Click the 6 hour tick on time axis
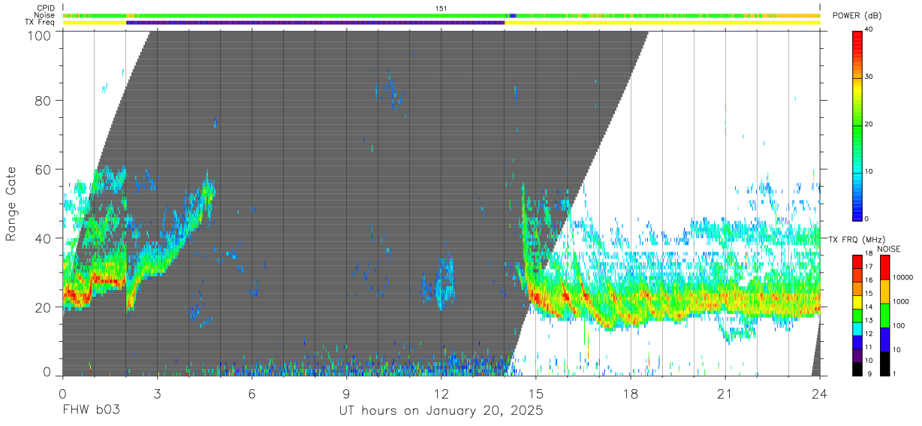 coord(252,393)
